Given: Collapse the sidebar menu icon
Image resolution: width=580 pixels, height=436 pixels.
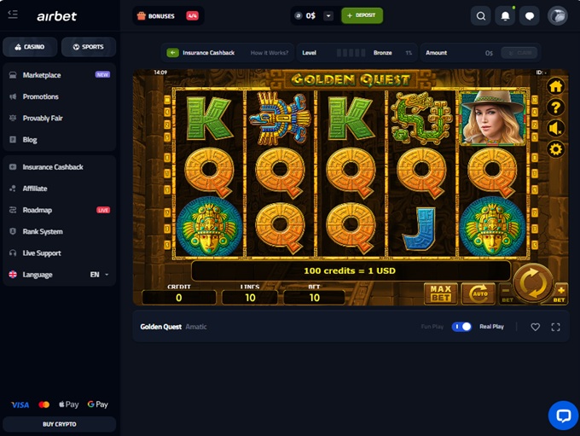Looking at the screenshot, I should (x=13, y=15).
